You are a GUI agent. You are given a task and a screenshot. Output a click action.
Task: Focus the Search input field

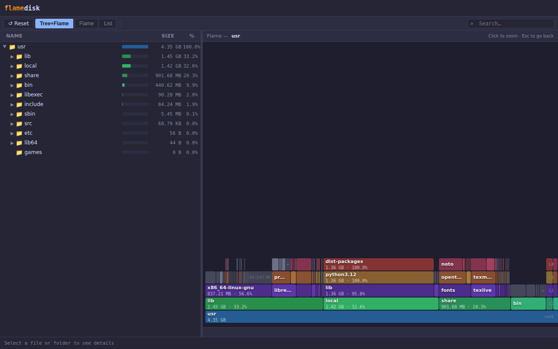[511, 24]
